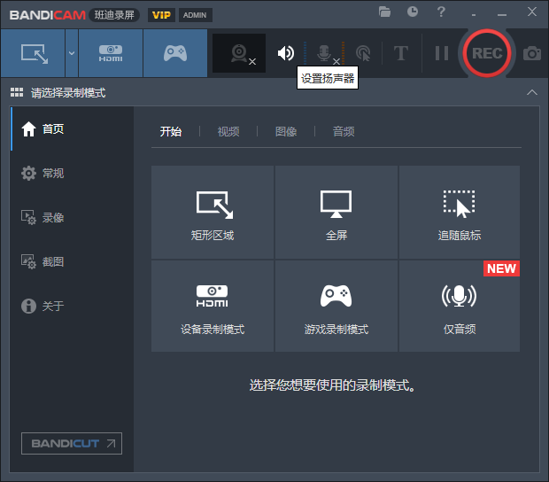Click the 选择您想要使用的录制模式 hint text
This screenshot has height=482, width=549.
pos(332,385)
